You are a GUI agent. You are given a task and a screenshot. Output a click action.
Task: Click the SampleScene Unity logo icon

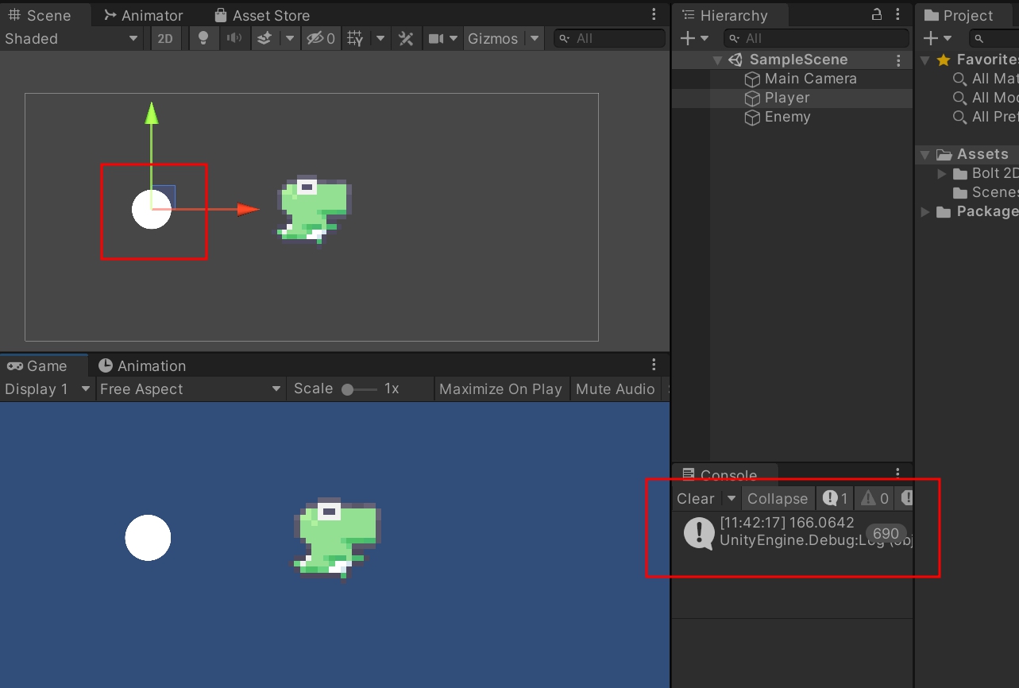735,60
